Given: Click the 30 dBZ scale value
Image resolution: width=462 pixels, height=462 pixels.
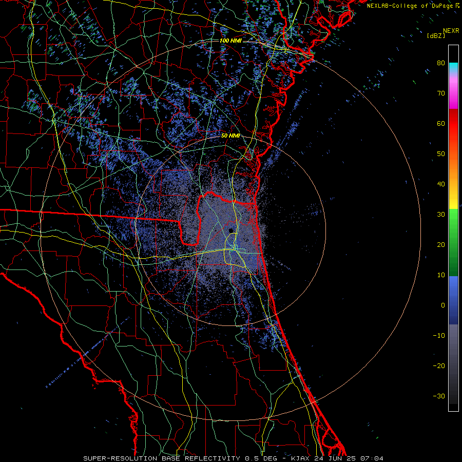Looking at the screenshot, I should (441, 215).
